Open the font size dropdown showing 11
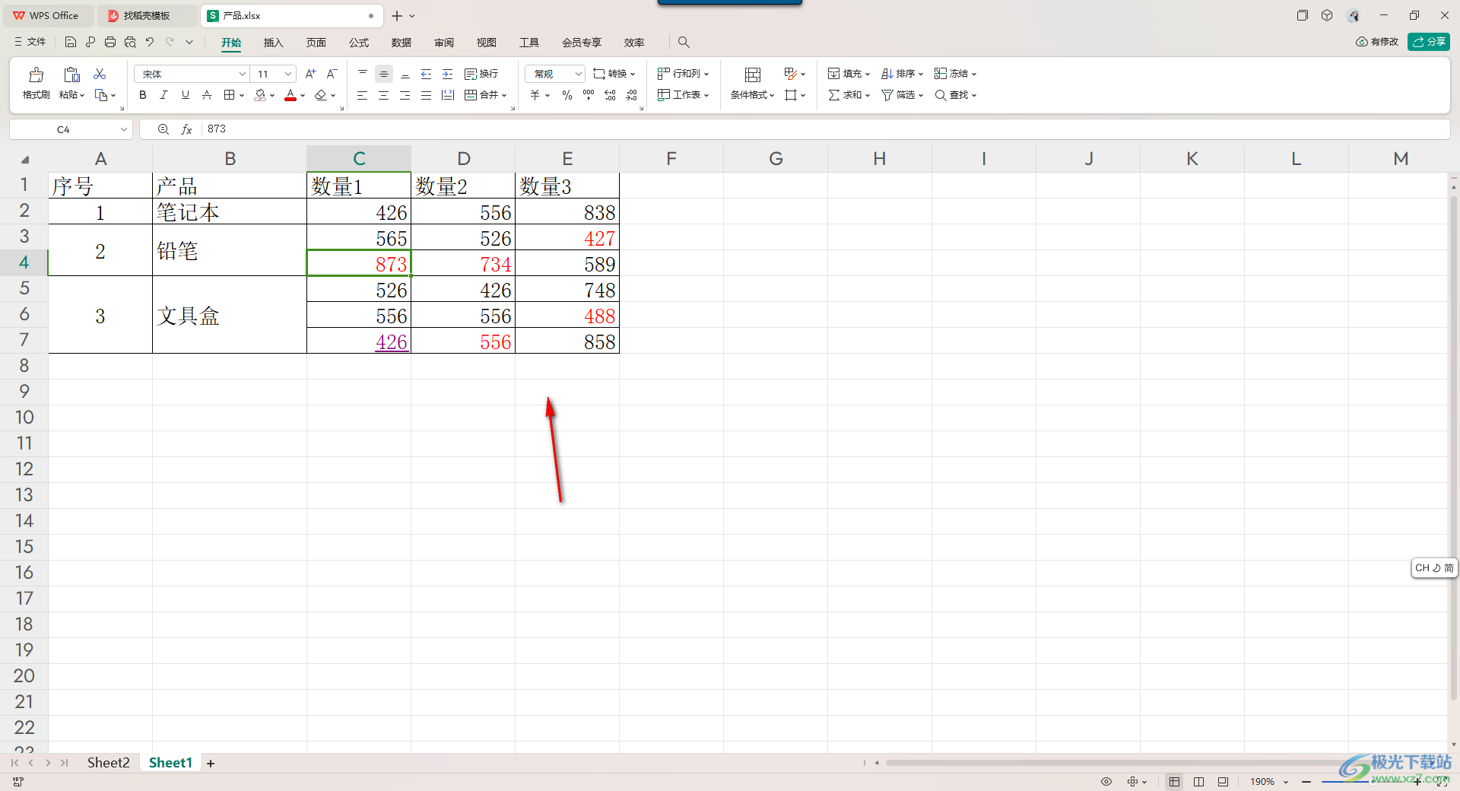 [x=288, y=74]
